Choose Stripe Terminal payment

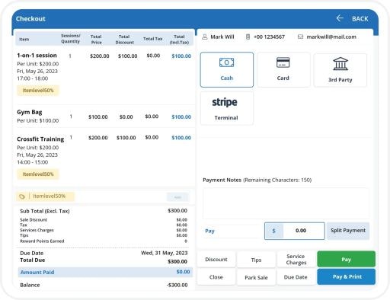tap(227, 108)
